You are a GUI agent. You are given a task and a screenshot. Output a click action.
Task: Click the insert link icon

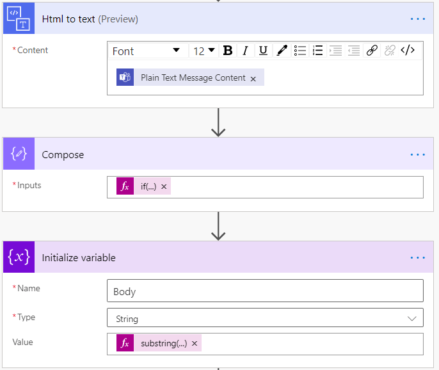[372, 51]
